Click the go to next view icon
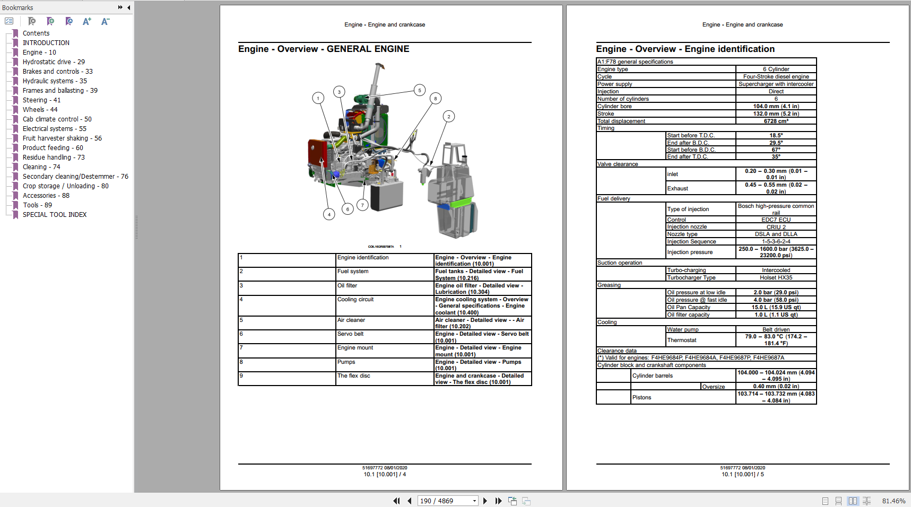Image resolution: width=911 pixels, height=507 pixels. (526, 501)
